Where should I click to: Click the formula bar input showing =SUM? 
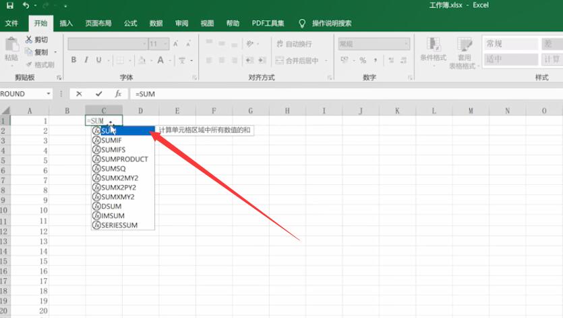[346, 94]
